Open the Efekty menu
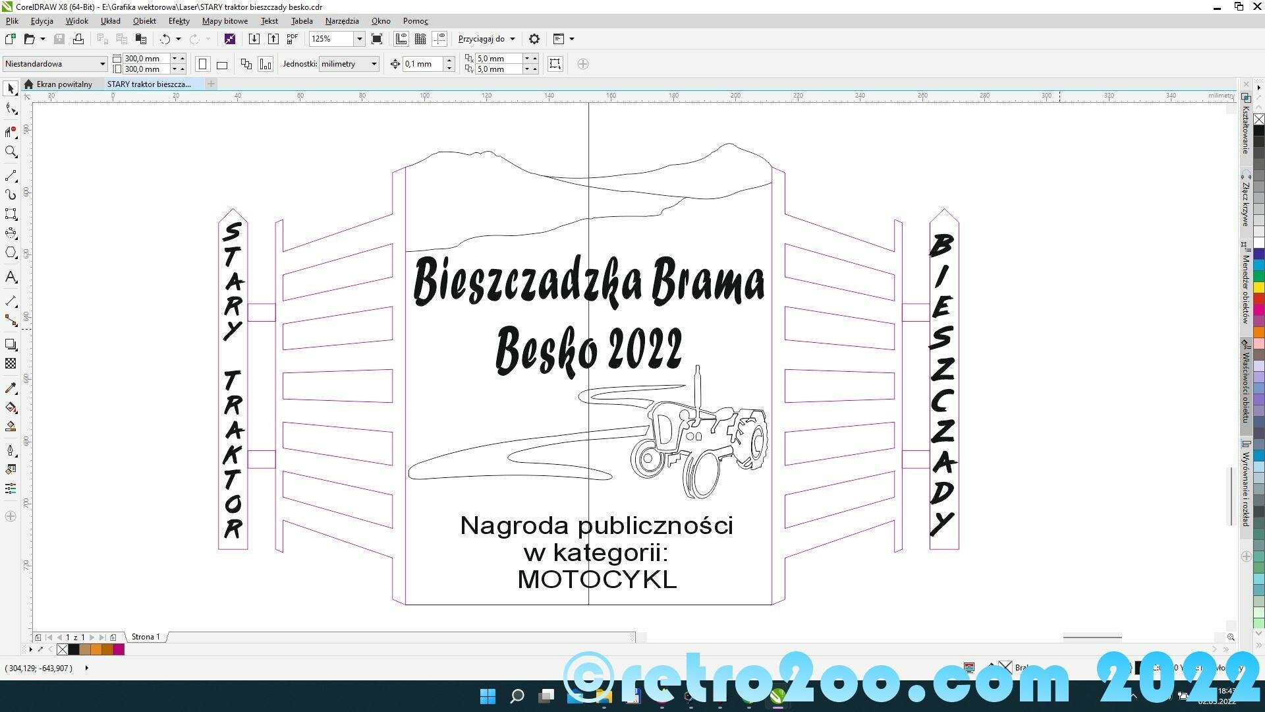This screenshot has width=1265, height=712. pos(179,21)
